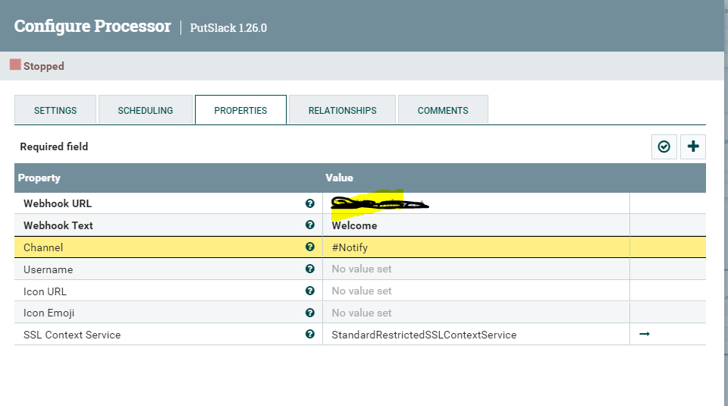Click the Value column header
The height and width of the screenshot is (406, 728).
pyautogui.click(x=339, y=178)
